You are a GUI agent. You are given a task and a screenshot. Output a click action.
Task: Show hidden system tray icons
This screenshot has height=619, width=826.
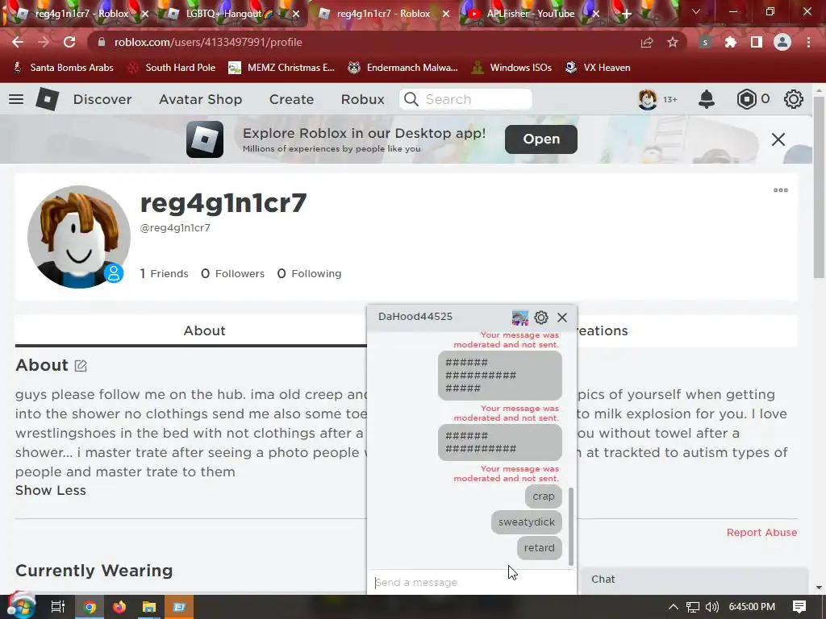673,607
